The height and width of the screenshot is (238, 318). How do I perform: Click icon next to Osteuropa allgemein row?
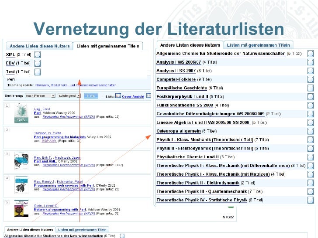coord(311,131)
